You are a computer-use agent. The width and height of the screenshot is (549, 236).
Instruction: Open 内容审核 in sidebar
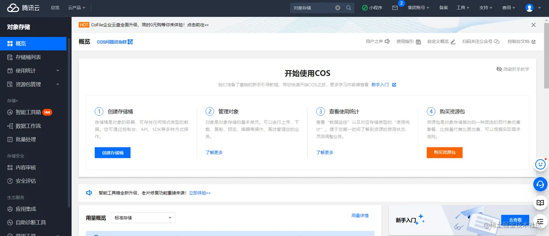(33, 167)
